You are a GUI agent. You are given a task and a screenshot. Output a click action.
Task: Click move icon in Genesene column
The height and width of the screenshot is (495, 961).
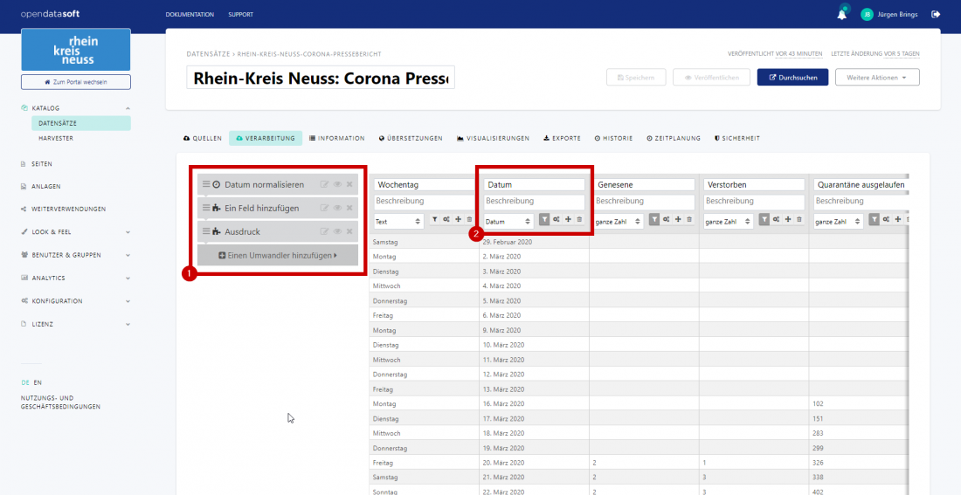[x=678, y=219]
